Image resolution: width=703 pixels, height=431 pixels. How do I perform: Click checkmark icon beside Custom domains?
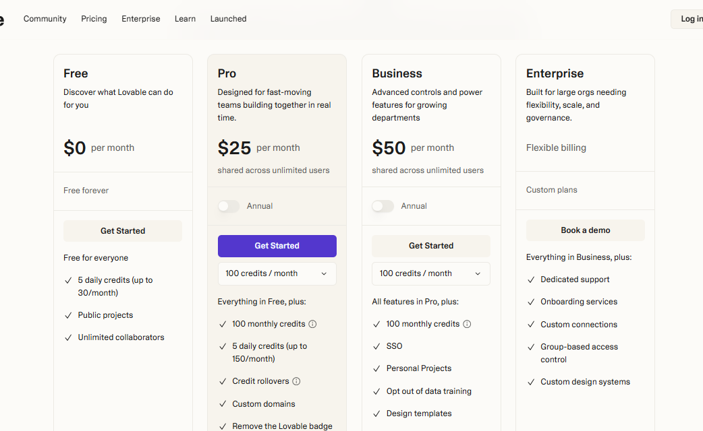(223, 404)
